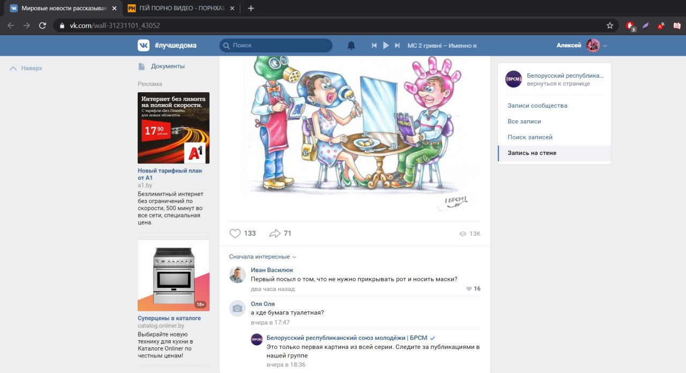686x373 pixels.
Task: Open Иван Василюк profile name
Action: [272, 270]
